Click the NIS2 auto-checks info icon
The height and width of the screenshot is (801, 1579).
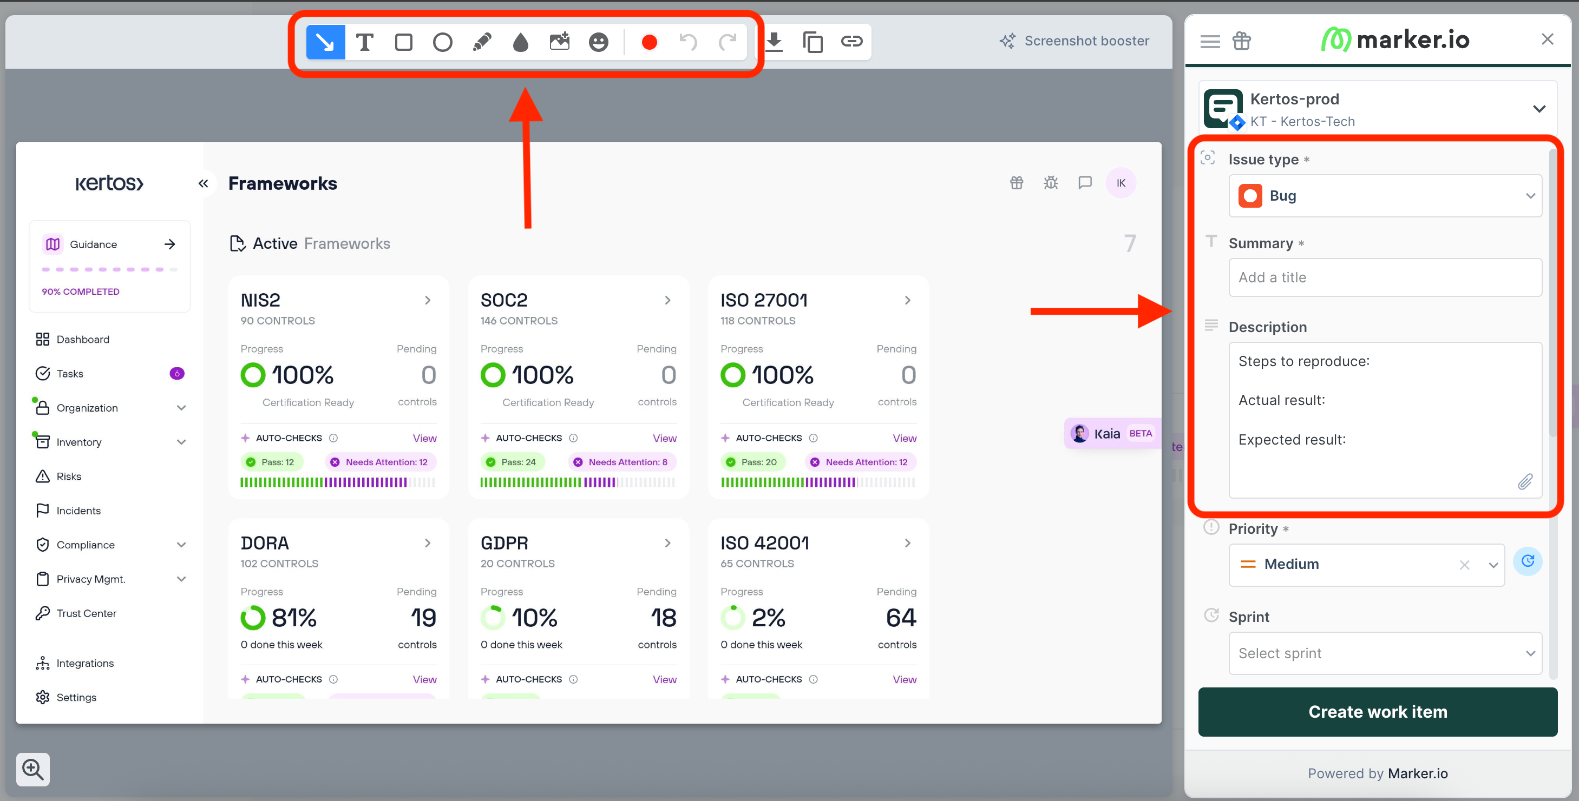point(333,439)
